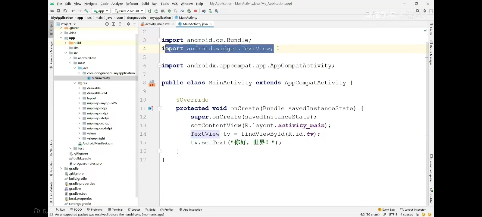Open the Project view selector dropdown
This screenshot has height=217, width=482.
(66, 24)
